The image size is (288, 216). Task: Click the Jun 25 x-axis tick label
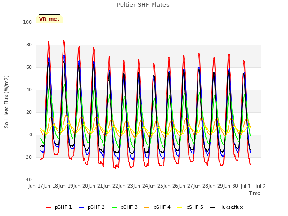click(157, 186)
